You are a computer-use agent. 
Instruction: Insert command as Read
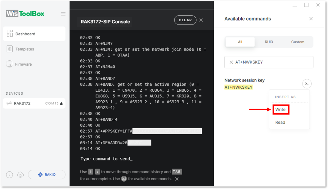tap(280, 122)
